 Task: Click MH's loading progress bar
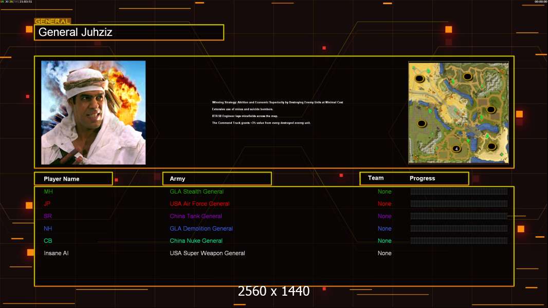point(459,191)
